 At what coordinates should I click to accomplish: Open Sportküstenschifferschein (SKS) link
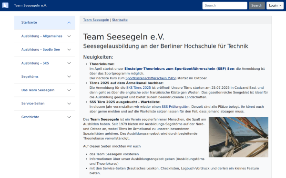point(151,78)
